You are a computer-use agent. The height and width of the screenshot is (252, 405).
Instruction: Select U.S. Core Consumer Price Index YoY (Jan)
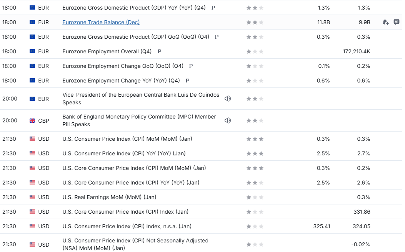131,183
